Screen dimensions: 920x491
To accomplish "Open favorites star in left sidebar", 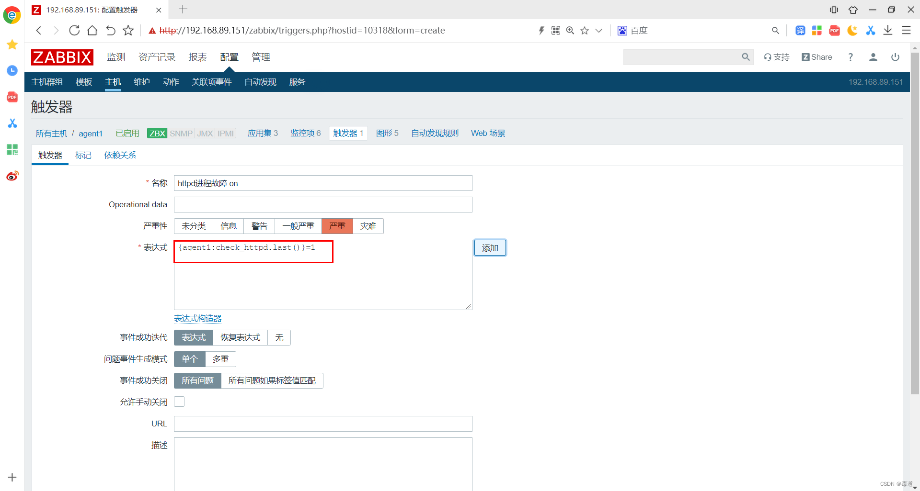I will pos(12,45).
